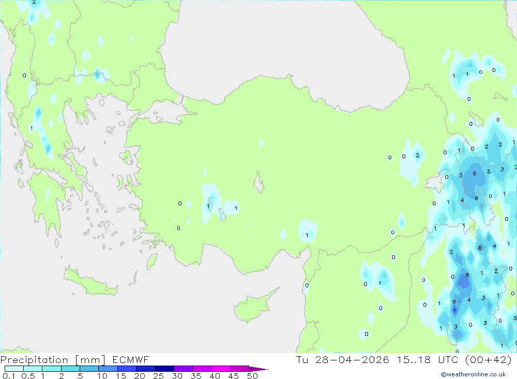Click the '(00+42)' forecast offset text
Viewport: 517px width, 379px height.
(489, 359)
